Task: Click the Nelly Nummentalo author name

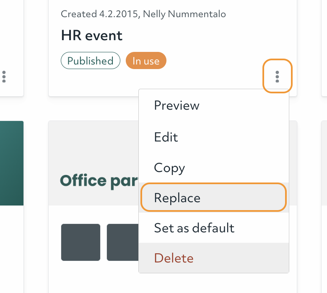Action: click(184, 14)
